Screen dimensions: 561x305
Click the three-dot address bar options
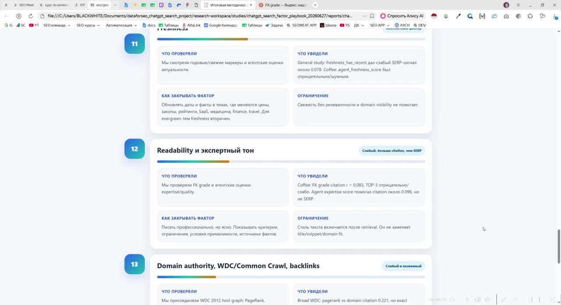tap(364, 16)
